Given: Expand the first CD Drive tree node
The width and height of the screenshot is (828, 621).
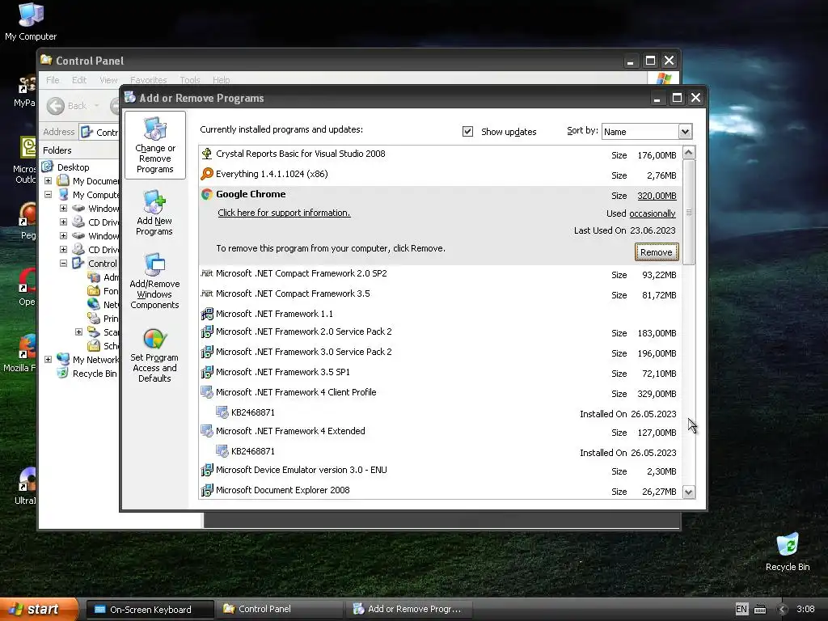Looking at the screenshot, I should point(63,222).
